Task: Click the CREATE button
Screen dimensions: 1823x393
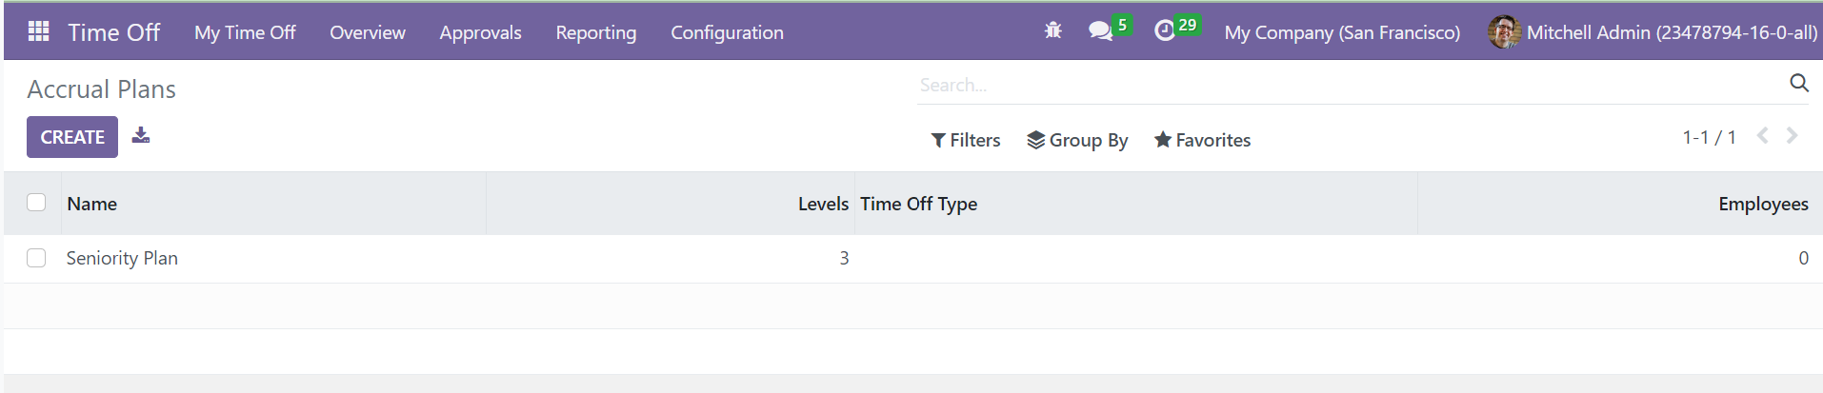Action: (x=72, y=137)
